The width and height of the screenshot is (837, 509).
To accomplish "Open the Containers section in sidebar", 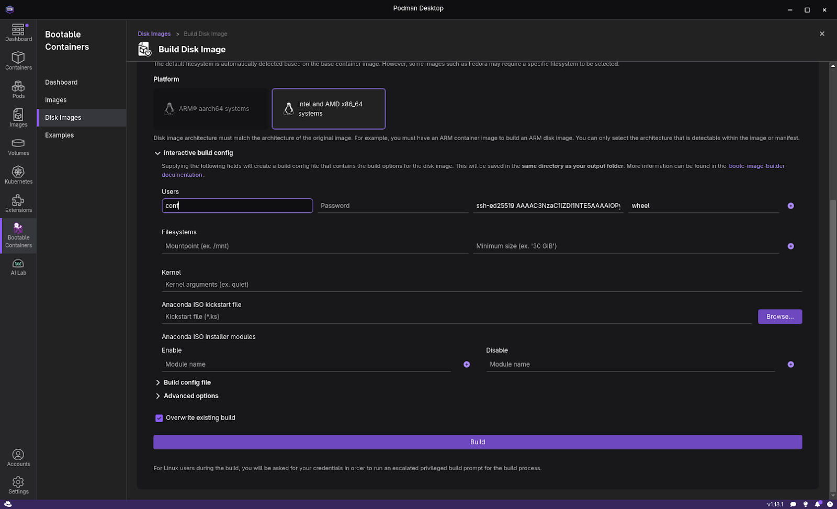I will pyautogui.click(x=18, y=61).
